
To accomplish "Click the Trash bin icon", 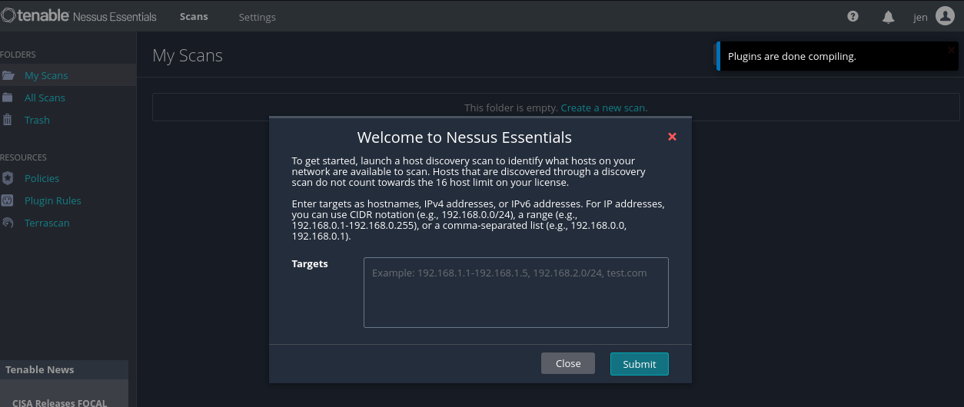I will pos(8,120).
